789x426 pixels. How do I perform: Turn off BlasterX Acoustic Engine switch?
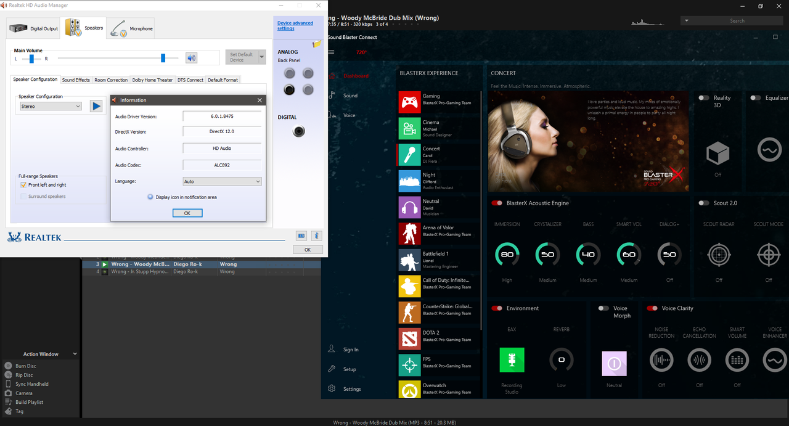(x=497, y=203)
